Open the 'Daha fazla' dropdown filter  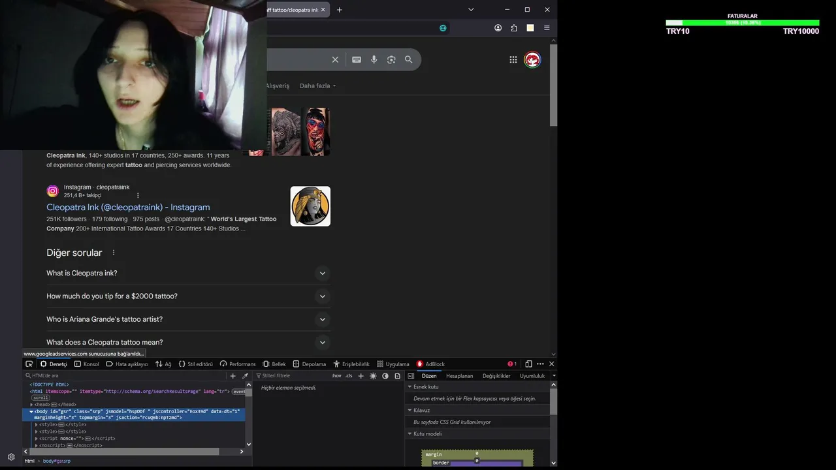(x=317, y=86)
